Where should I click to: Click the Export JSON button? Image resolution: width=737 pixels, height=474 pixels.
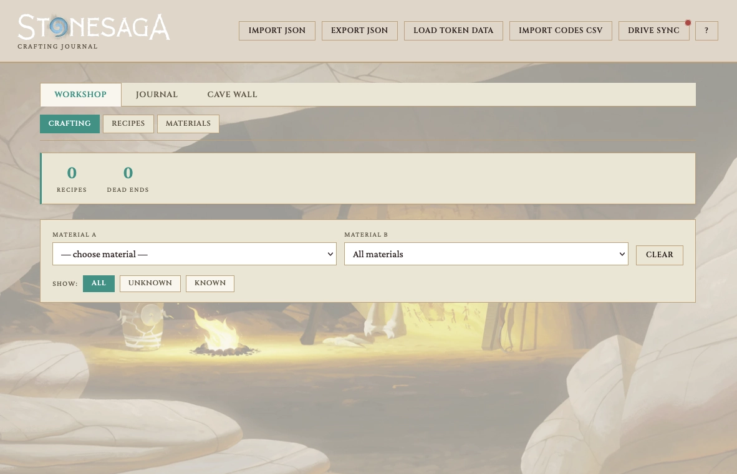(360, 31)
